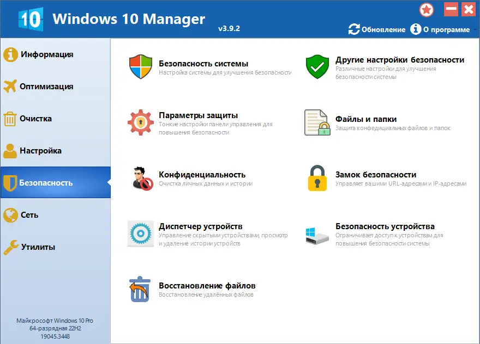Click the red star icon in the titlebar

coord(426,10)
